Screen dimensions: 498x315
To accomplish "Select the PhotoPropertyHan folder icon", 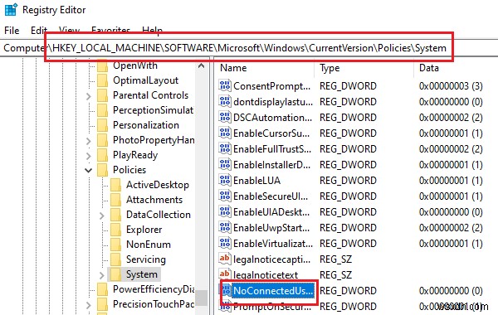I will [x=102, y=140].
